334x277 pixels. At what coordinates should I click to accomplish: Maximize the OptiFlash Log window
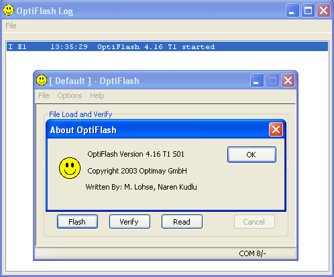click(x=308, y=11)
